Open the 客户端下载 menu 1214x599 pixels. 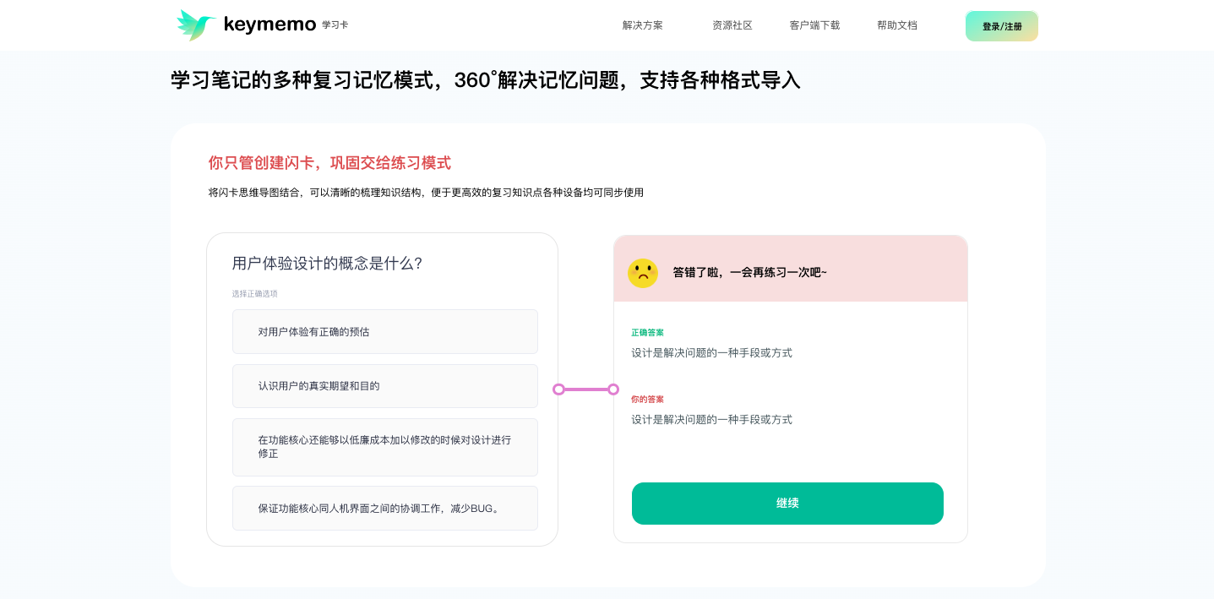click(814, 25)
